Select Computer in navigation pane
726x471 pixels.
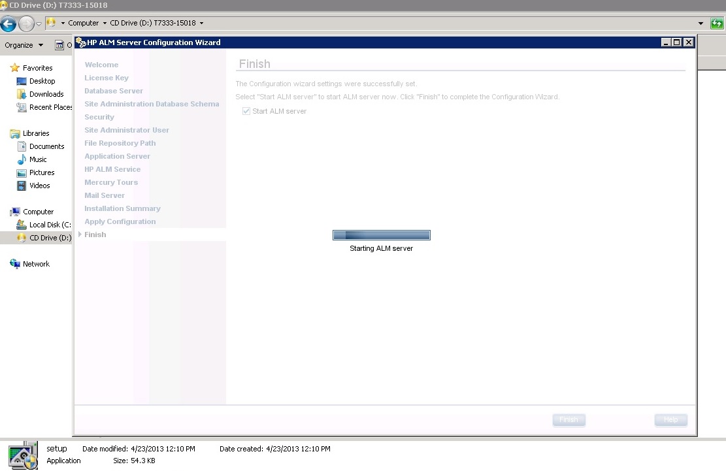(x=38, y=212)
